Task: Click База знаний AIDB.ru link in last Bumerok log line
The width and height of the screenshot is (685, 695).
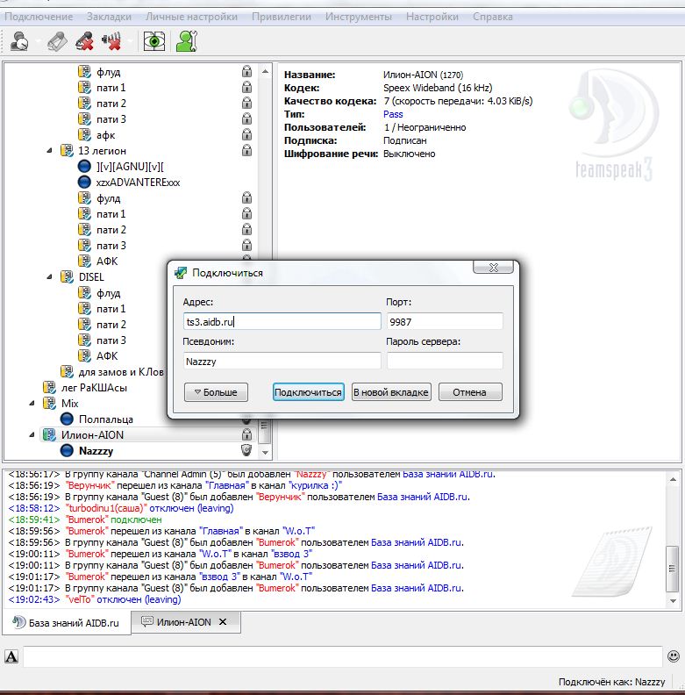Action: (417, 588)
